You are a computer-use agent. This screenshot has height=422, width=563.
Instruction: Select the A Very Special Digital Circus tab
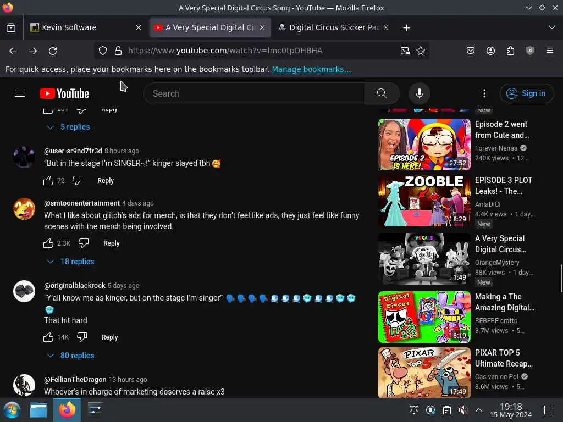point(210,27)
